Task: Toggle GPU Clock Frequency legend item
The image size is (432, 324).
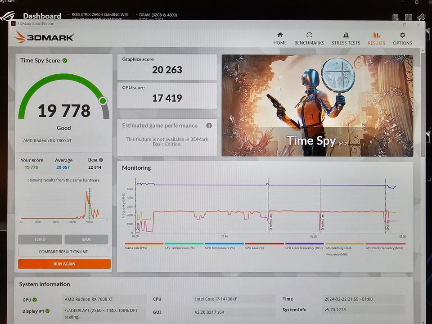Action: point(385,246)
